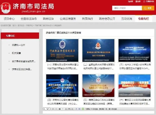Open the case (四) 济南市公安局 title link
The height and width of the screenshot is (115, 156).
(63, 102)
